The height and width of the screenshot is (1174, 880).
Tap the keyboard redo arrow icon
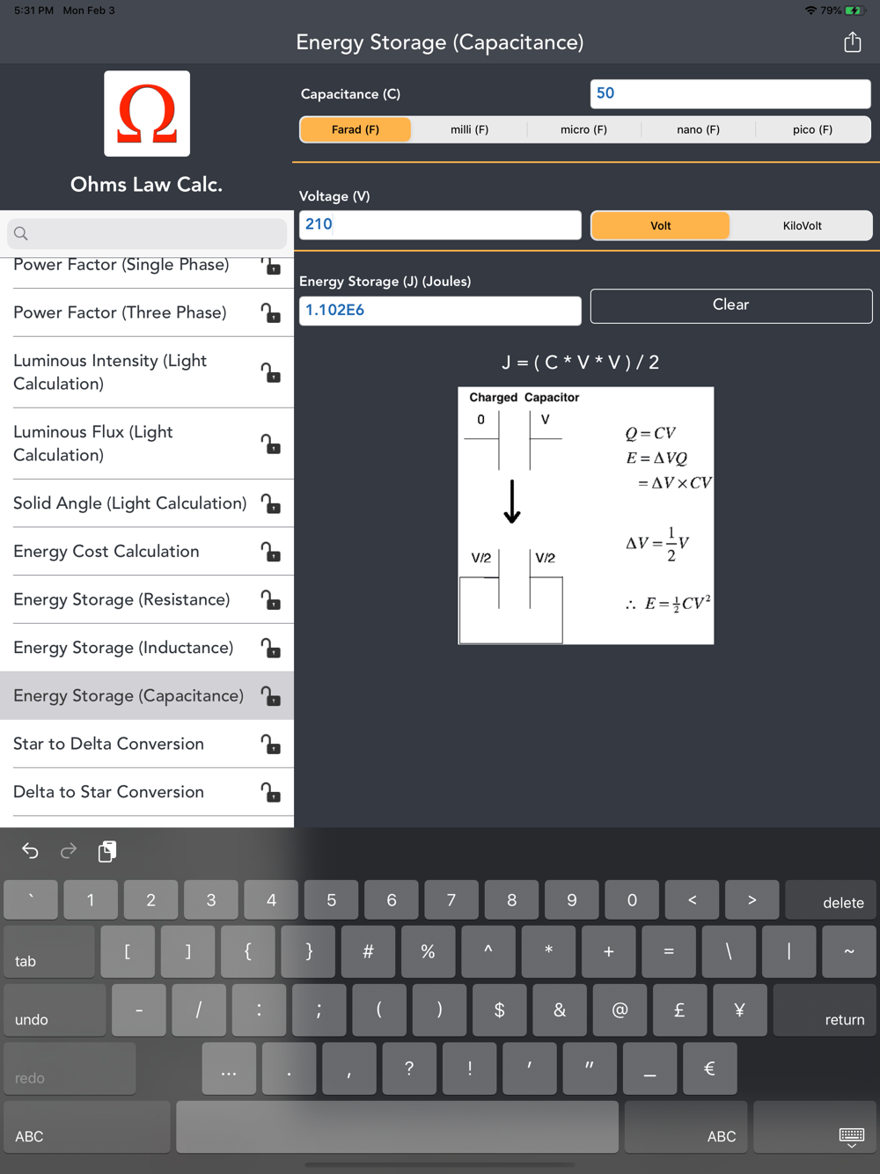pyautogui.click(x=69, y=851)
